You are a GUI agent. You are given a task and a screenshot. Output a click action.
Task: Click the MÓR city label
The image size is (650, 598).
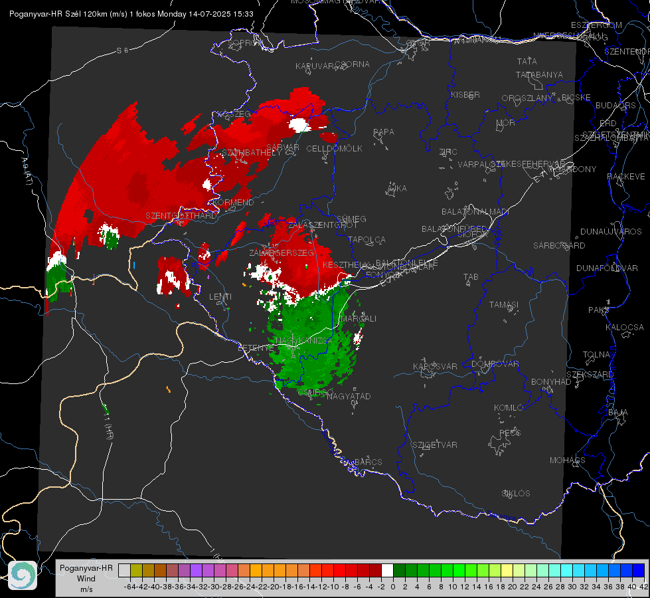(505, 122)
